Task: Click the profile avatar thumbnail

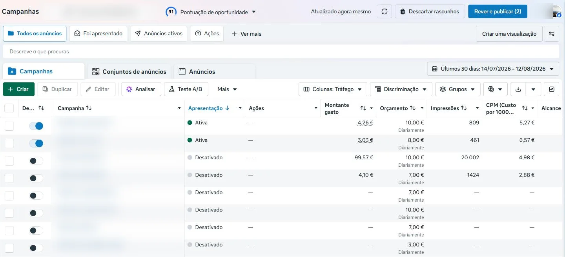Action: [558, 12]
